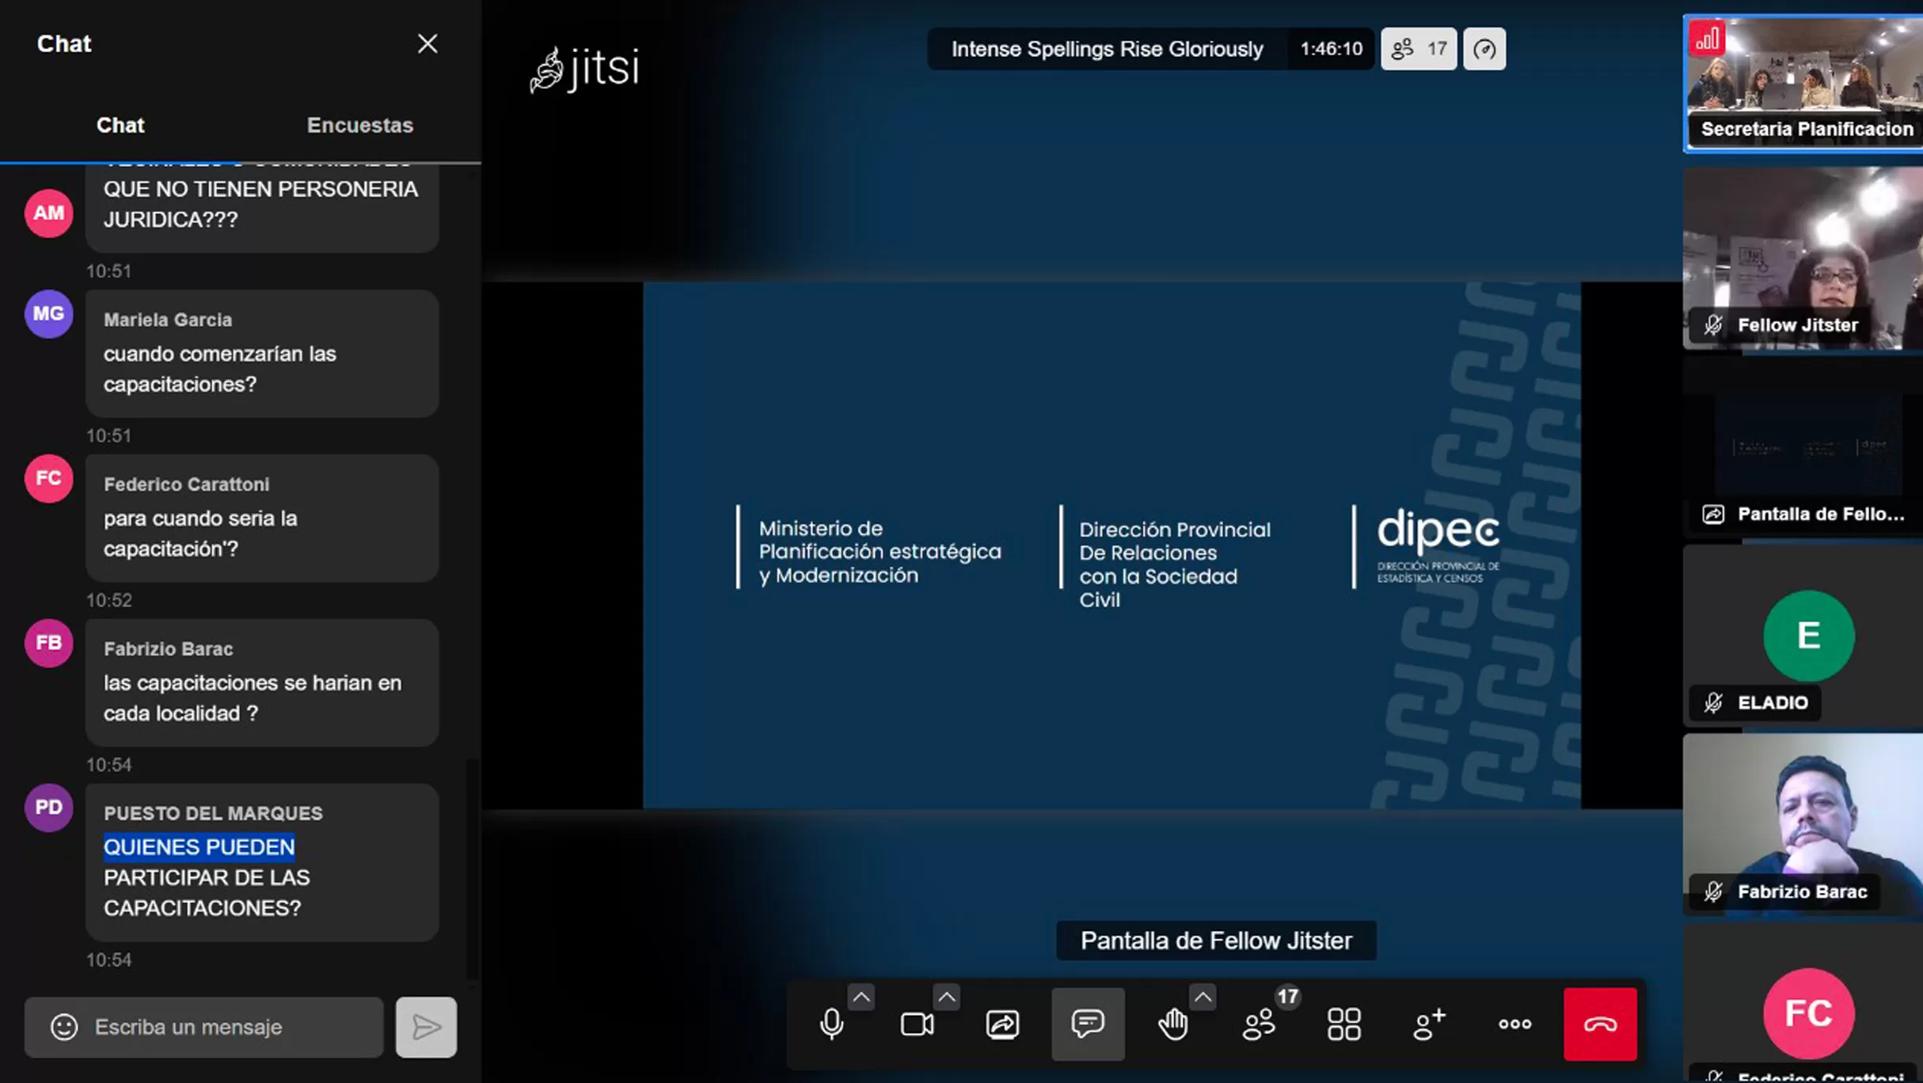Invite people to the meeting
The height and width of the screenshot is (1083, 1923).
tap(1430, 1024)
